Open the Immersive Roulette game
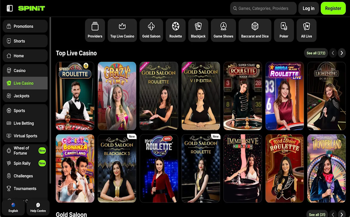 point(243,168)
